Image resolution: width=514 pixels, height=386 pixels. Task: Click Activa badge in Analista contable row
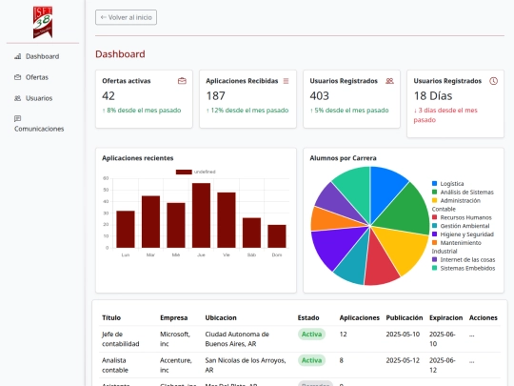click(311, 360)
